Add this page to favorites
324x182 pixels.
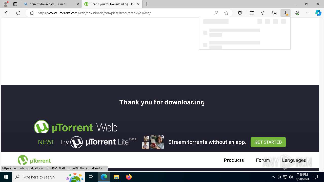tap(226, 13)
